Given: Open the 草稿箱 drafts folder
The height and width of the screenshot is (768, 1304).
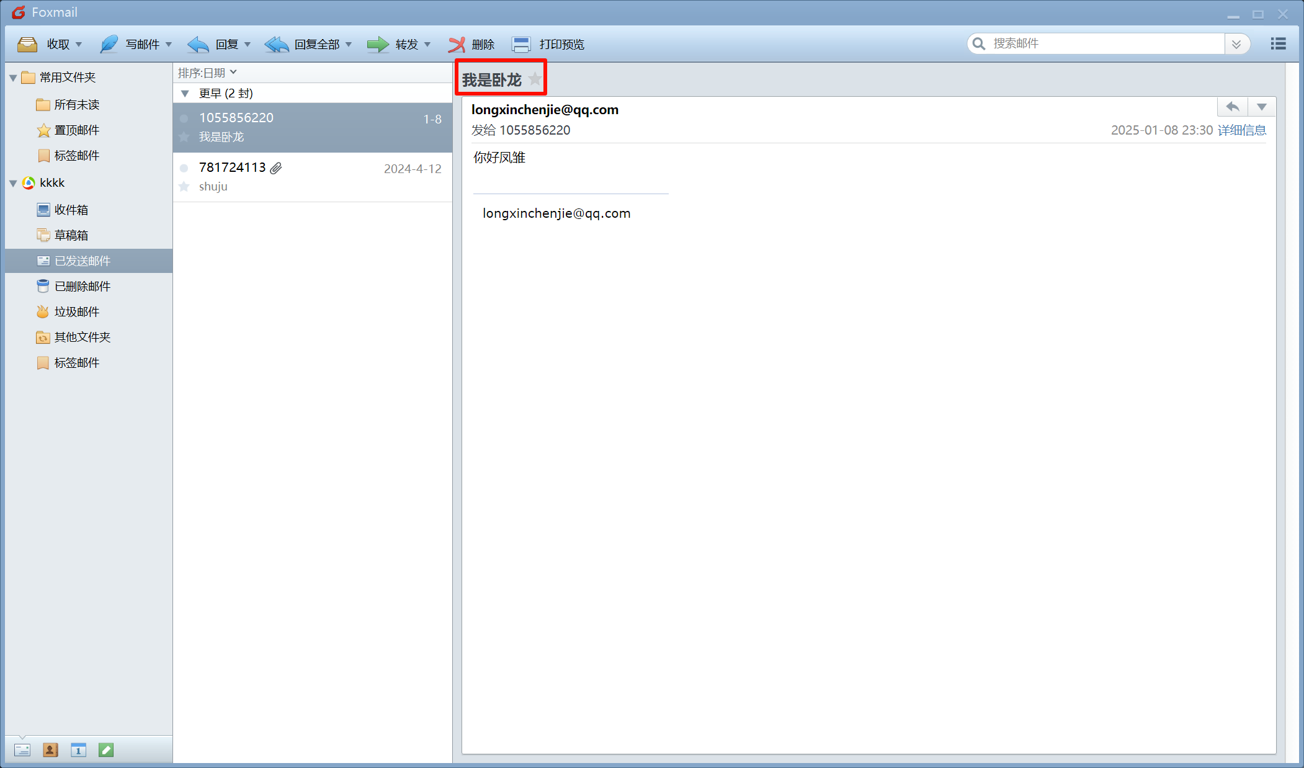Looking at the screenshot, I should point(71,235).
